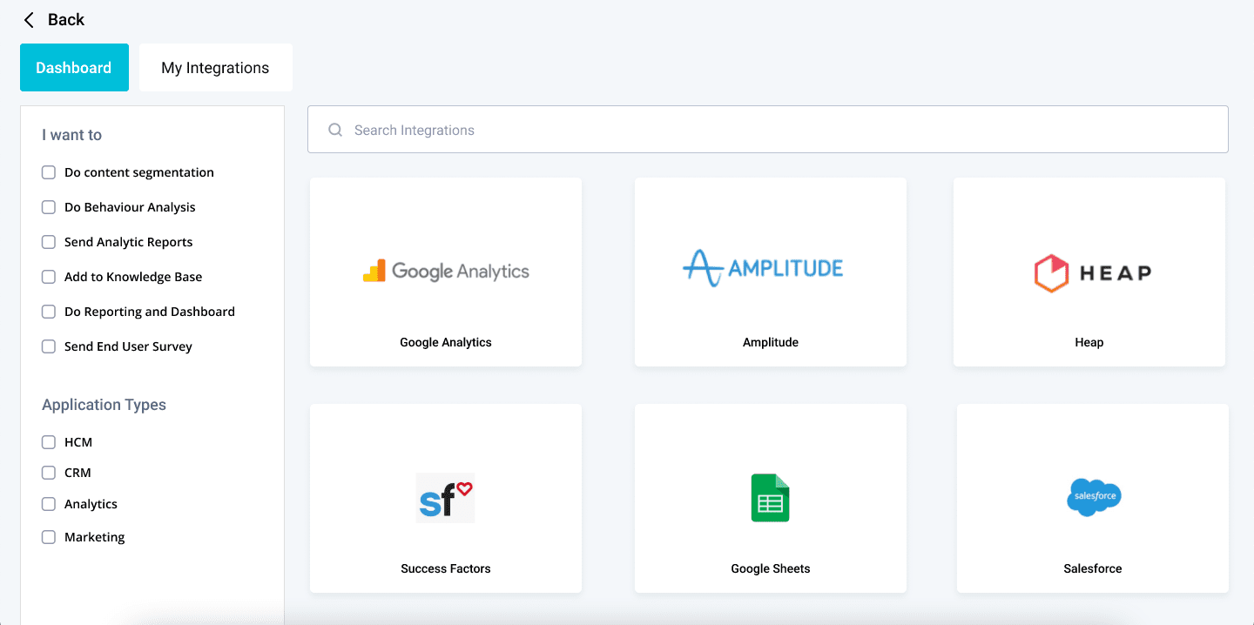This screenshot has width=1254, height=625.
Task: Enable Send Analytic Reports filter
Action: pyautogui.click(x=49, y=242)
